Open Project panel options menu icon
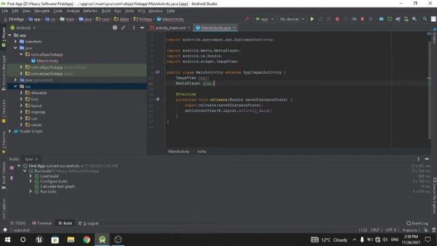Image resolution: width=437 pixels, height=246 pixels. point(134,27)
